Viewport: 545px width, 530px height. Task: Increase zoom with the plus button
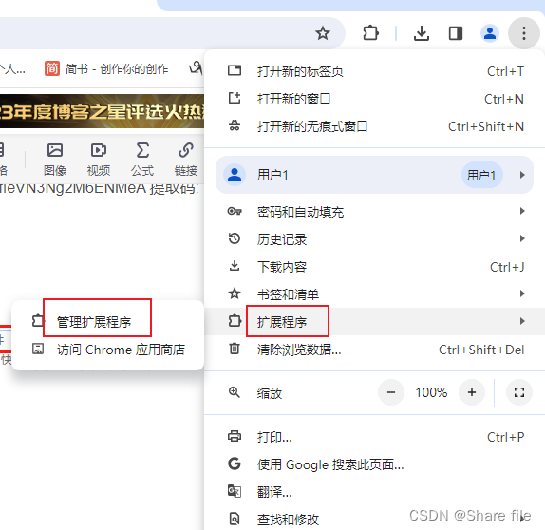coord(472,392)
